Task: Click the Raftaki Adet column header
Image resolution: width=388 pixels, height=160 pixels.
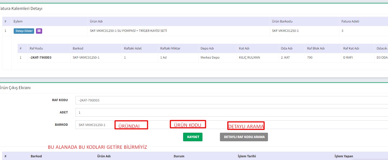Action: [133, 48]
